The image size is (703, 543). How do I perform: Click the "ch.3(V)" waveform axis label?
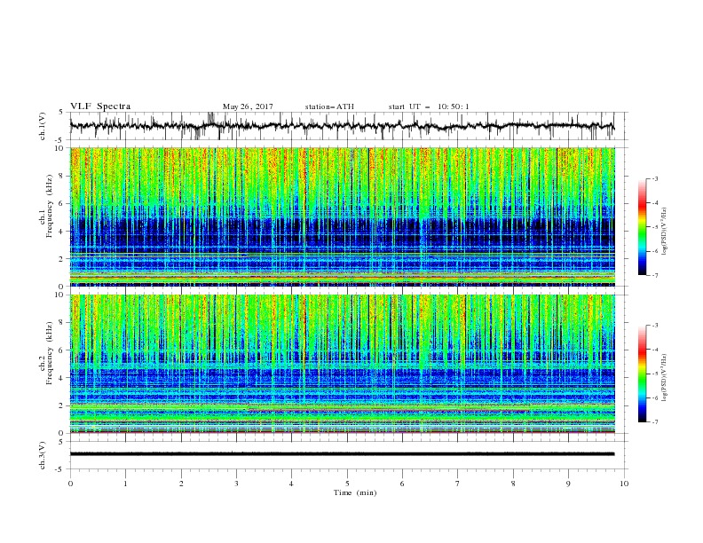click(42, 455)
